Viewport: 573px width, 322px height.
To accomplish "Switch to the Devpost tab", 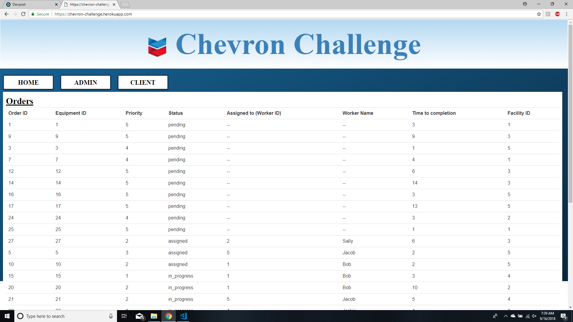I will (x=30, y=4).
